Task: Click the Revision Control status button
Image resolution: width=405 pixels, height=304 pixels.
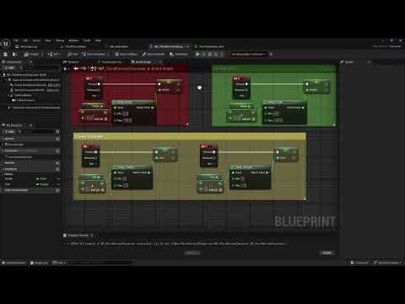Action: point(387,263)
